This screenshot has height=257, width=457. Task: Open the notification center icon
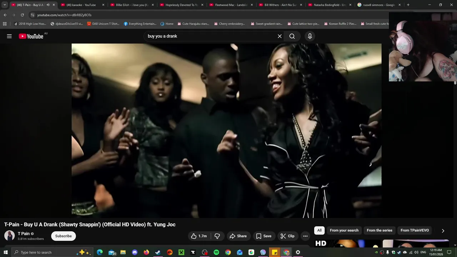pos(449,252)
